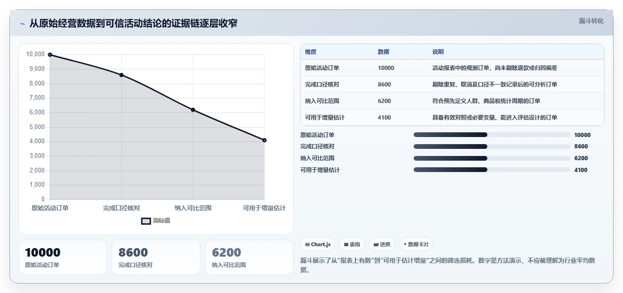
Task: Click the 原始活动订单 progress bar
Action: pos(492,135)
